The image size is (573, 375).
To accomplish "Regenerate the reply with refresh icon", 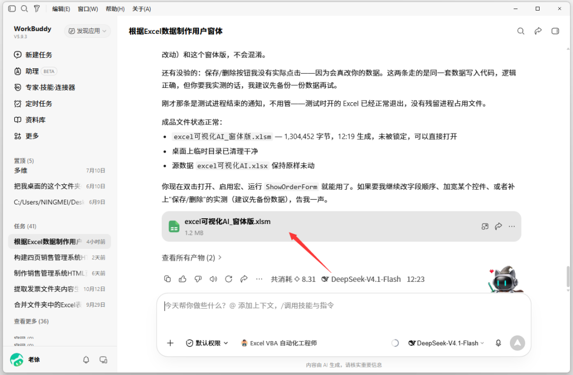I will point(229,279).
